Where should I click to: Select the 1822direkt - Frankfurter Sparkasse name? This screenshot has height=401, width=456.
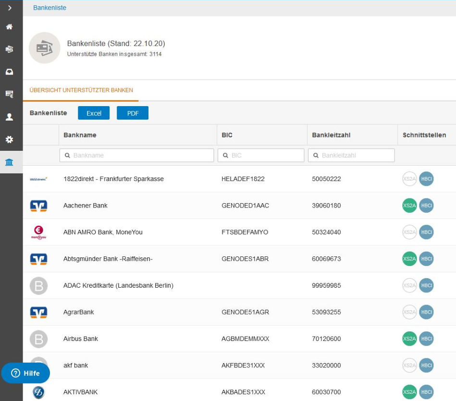pos(113,179)
